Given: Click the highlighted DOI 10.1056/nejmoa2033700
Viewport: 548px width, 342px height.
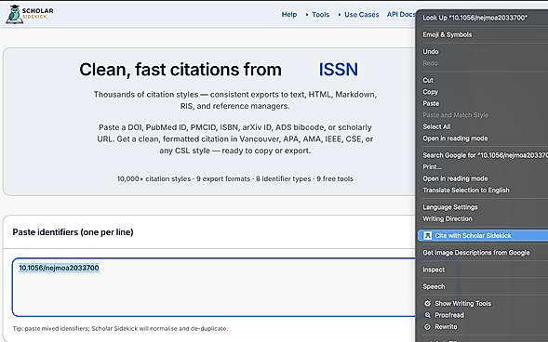Looking at the screenshot, I should tap(59, 268).
